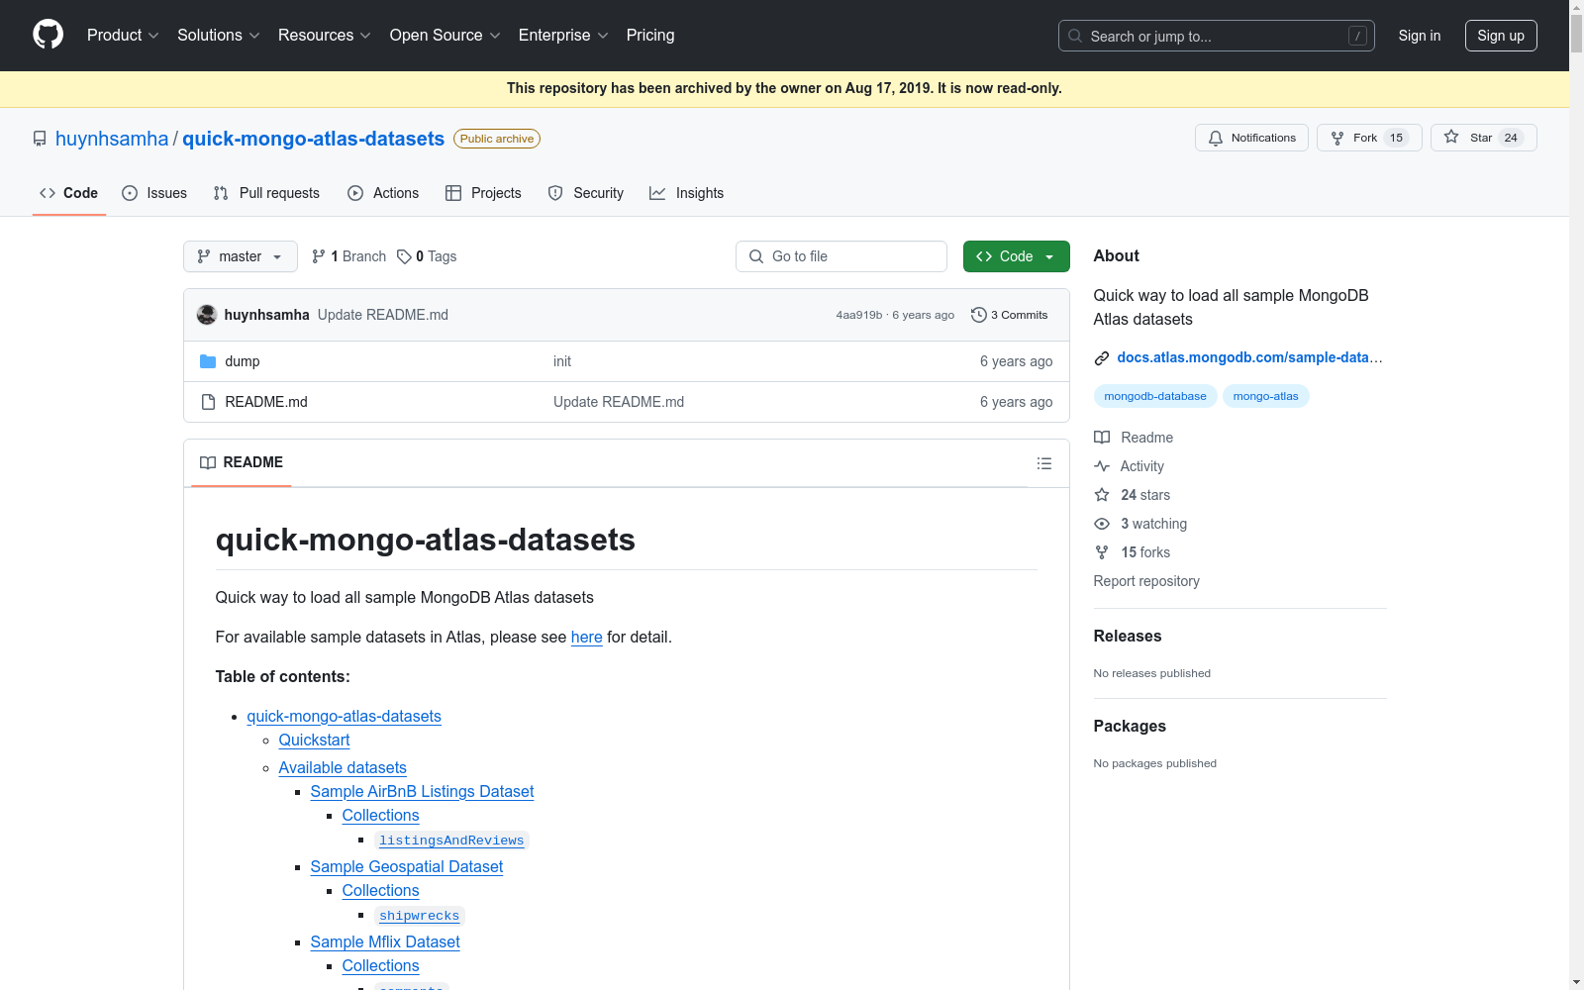
Task: Open the Pull requests tab
Action: (266, 193)
